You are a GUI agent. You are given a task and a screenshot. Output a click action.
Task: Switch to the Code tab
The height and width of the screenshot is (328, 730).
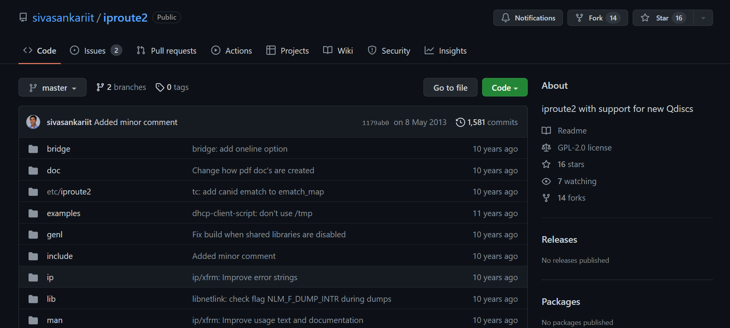40,51
